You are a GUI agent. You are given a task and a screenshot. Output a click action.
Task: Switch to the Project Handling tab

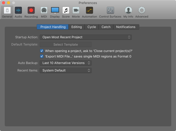pos(53,27)
